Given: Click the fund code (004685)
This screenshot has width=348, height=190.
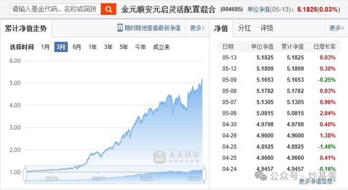Looking at the screenshot, I should (x=231, y=9).
